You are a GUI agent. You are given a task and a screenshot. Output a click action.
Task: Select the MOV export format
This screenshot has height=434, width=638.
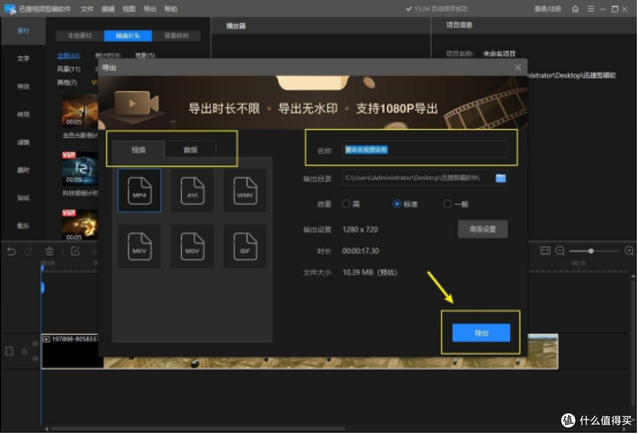(192, 246)
